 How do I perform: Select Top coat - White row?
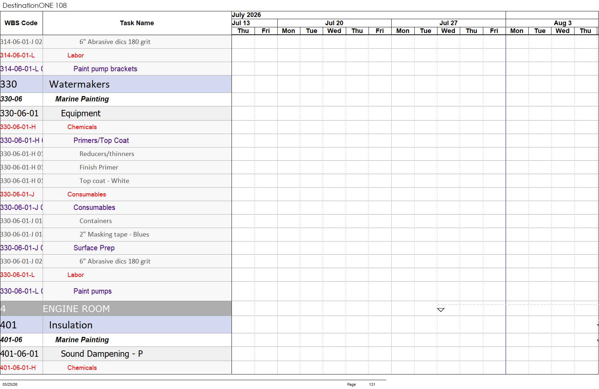click(116, 181)
